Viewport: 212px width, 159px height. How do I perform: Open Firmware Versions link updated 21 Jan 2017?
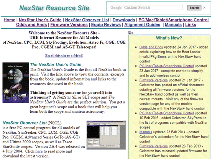(154, 80)
